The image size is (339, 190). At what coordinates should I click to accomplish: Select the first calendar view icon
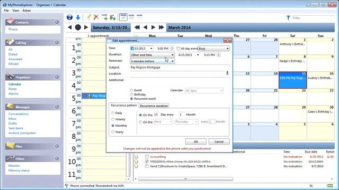click(123, 17)
